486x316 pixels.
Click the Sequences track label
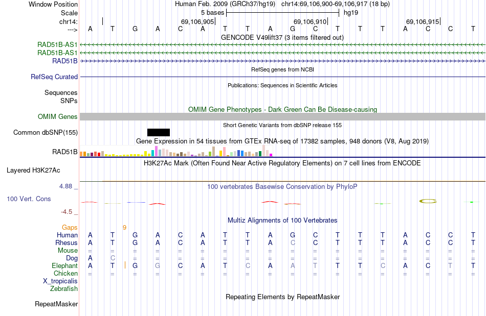click(61, 92)
